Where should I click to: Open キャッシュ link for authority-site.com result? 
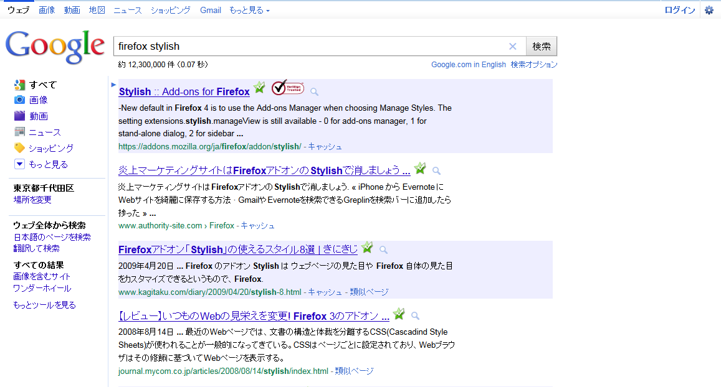pos(257,225)
